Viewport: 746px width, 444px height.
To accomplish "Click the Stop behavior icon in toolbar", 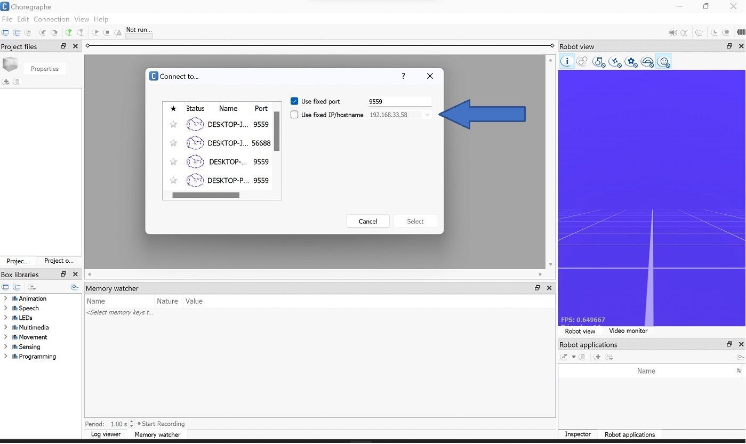I will [x=107, y=33].
